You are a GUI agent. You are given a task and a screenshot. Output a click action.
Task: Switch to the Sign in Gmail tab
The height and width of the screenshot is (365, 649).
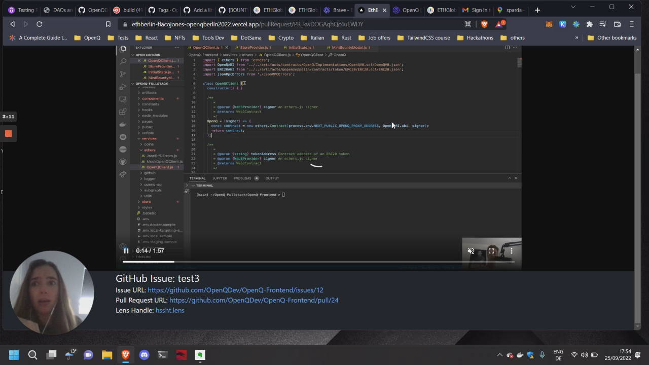pyautogui.click(x=476, y=10)
